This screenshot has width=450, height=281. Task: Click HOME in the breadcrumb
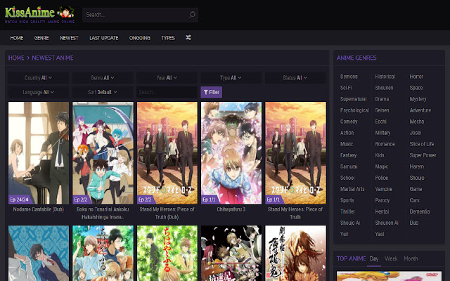pos(16,58)
